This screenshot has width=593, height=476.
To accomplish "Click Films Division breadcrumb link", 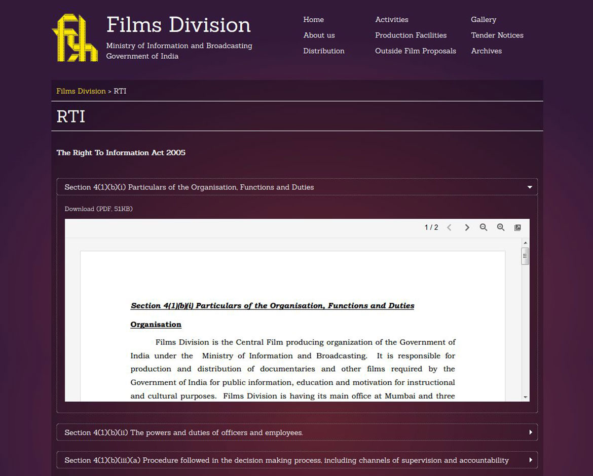I will pyautogui.click(x=81, y=91).
